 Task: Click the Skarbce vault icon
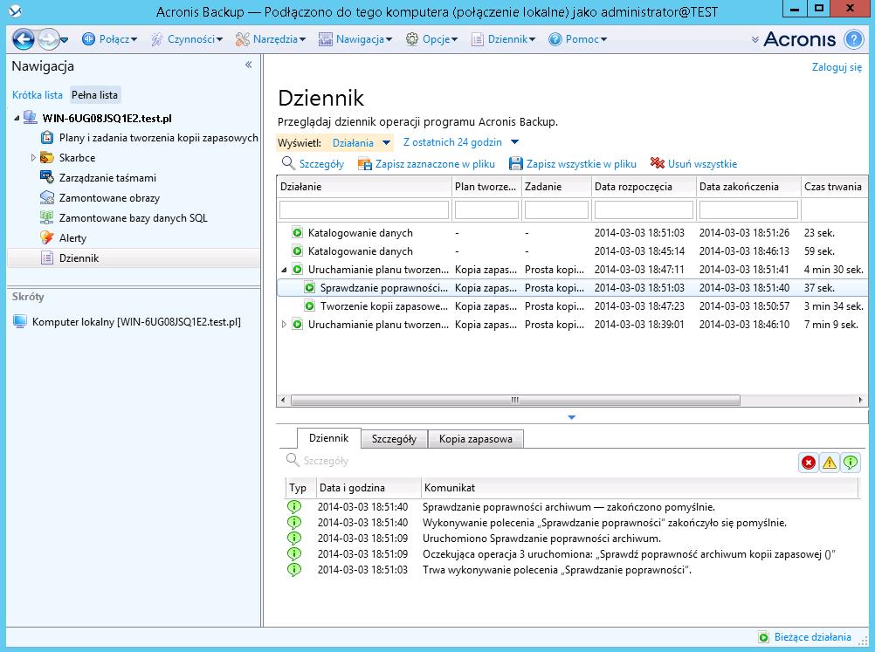pos(47,158)
